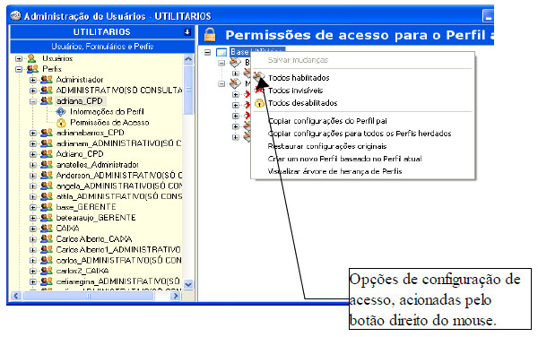
Task: Choose 'Todos habilitados' from the context menu
Action: tap(299, 78)
